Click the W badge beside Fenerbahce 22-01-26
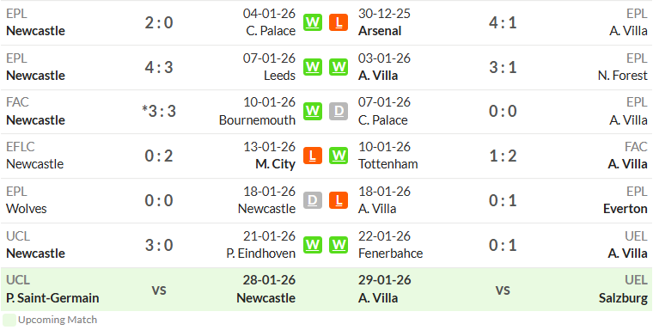The height and width of the screenshot is (336, 653). (x=339, y=245)
